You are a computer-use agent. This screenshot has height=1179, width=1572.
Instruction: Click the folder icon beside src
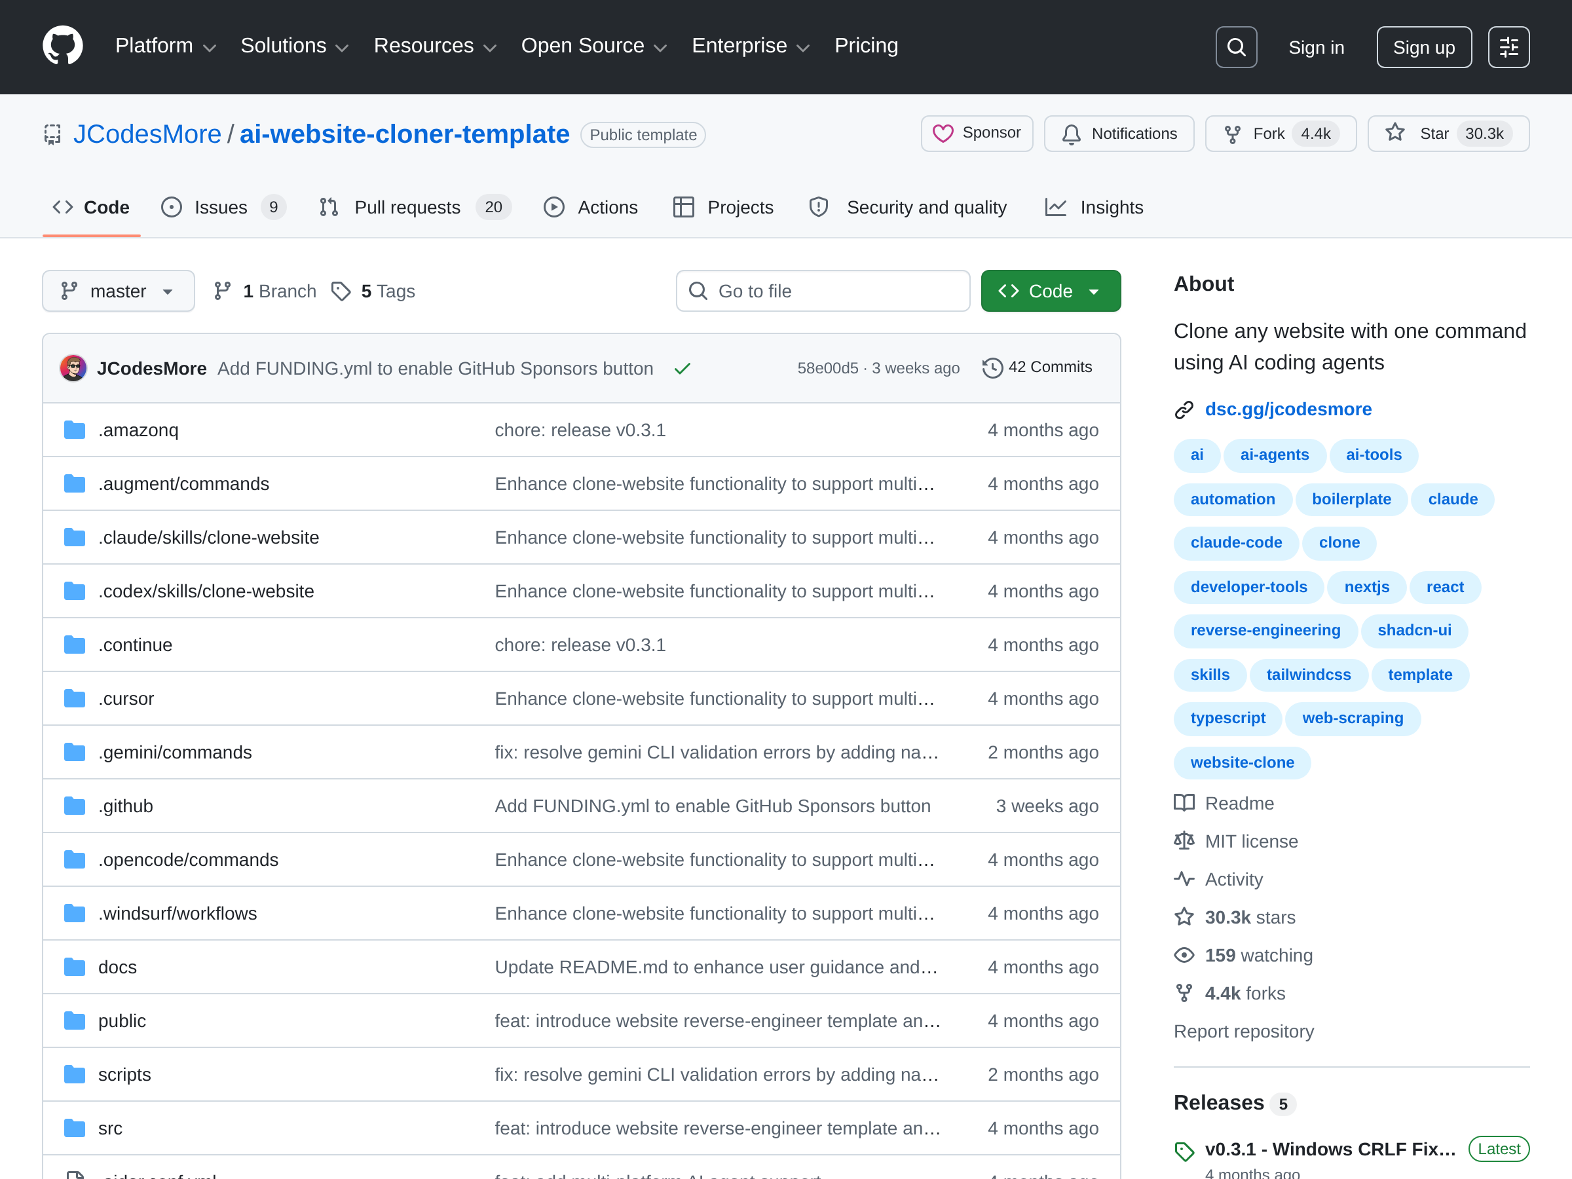coord(74,1128)
